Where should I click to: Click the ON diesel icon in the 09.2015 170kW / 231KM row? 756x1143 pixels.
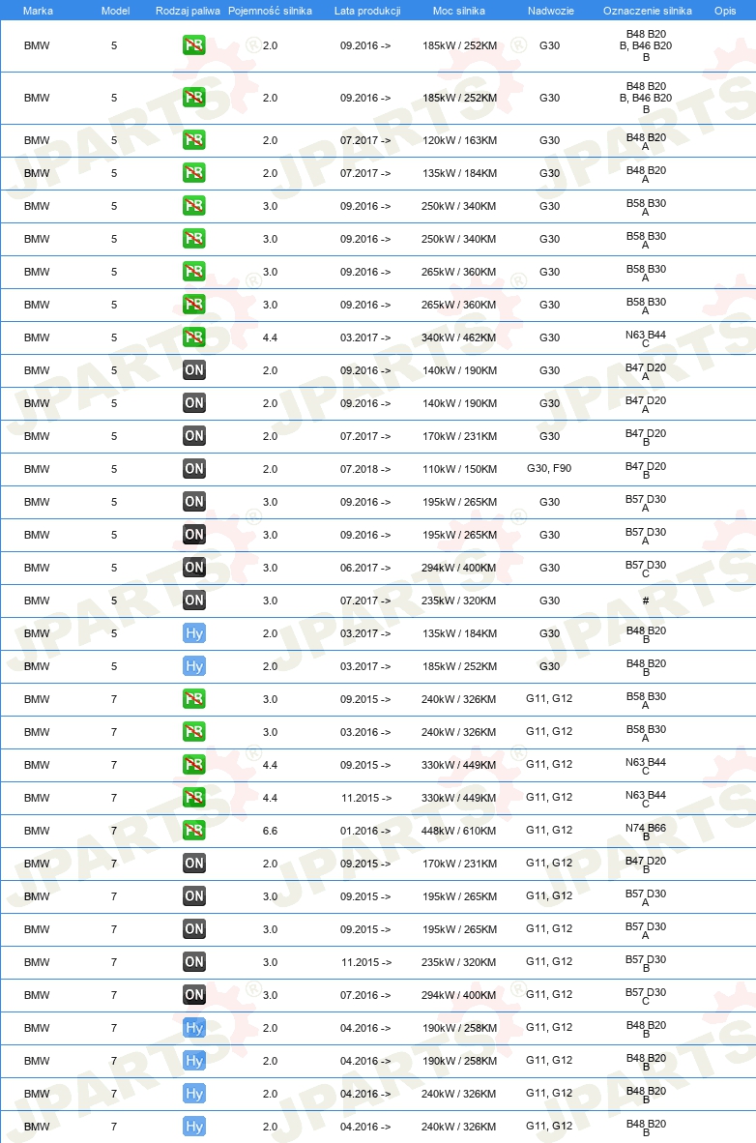pyautogui.click(x=194, y=864)
